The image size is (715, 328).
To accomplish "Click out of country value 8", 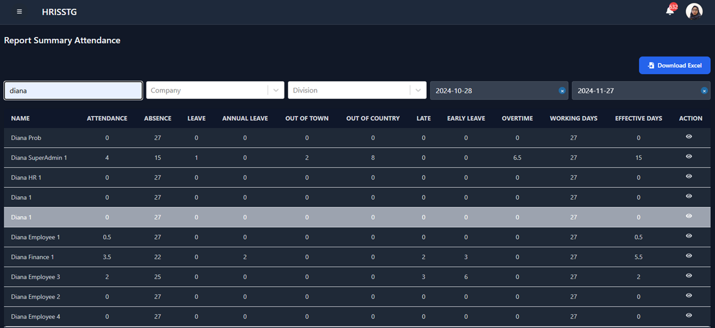I will point(373,158).
